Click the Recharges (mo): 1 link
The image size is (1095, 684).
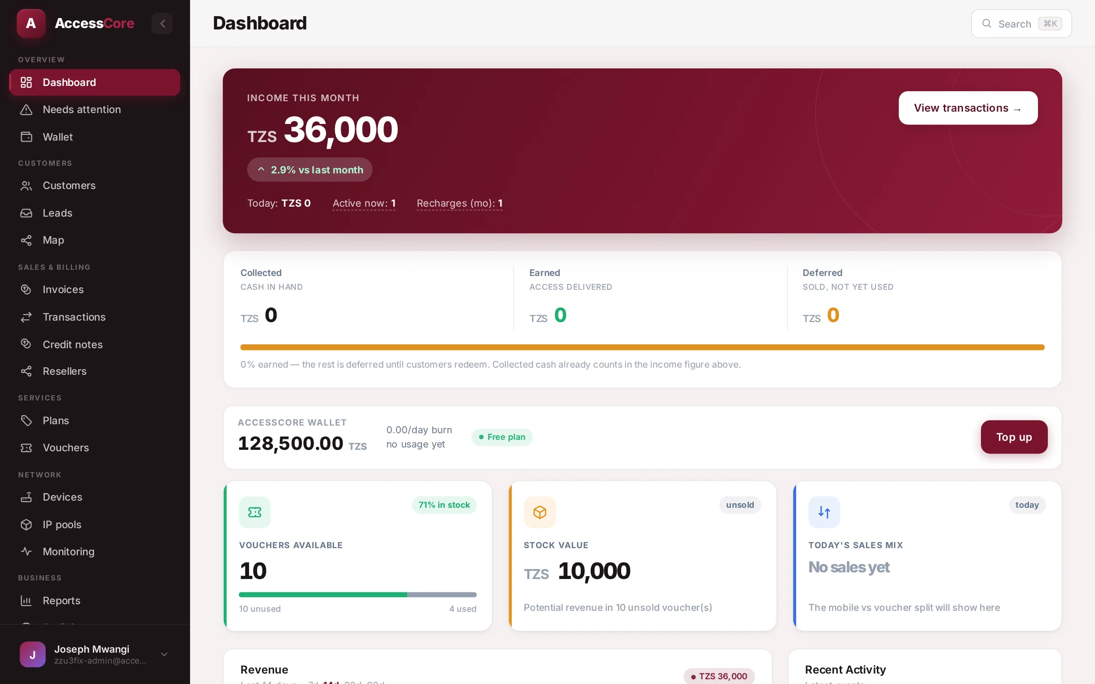tap(460, 203)
